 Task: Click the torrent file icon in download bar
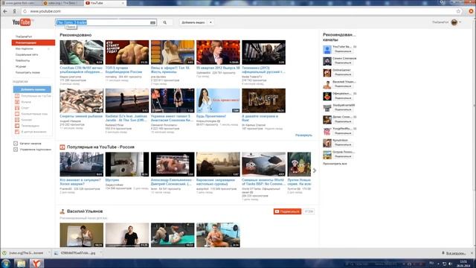(4, 253)
